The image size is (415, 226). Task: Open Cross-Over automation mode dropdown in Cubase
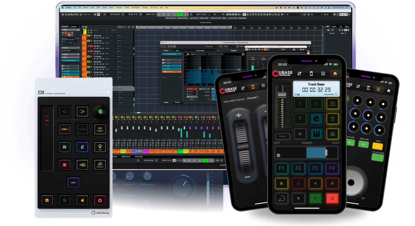click(x=88, y=15)
